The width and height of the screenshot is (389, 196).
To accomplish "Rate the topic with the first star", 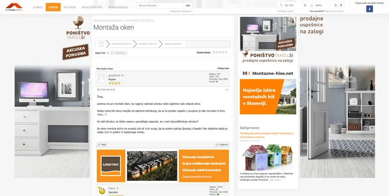I will pyautogui.click(x=214, y=52).
